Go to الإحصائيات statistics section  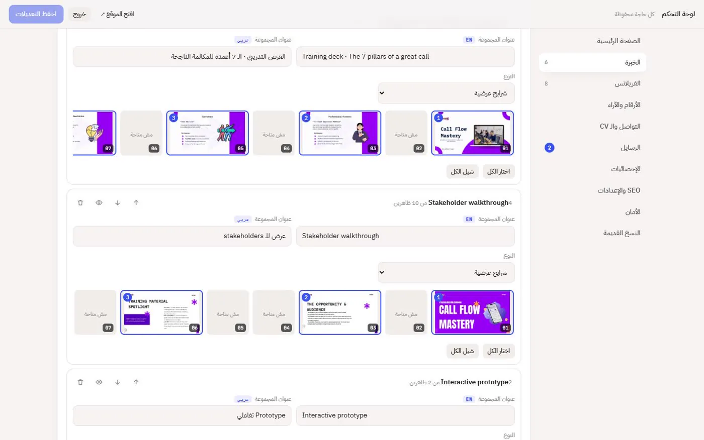tap(592, 169)
